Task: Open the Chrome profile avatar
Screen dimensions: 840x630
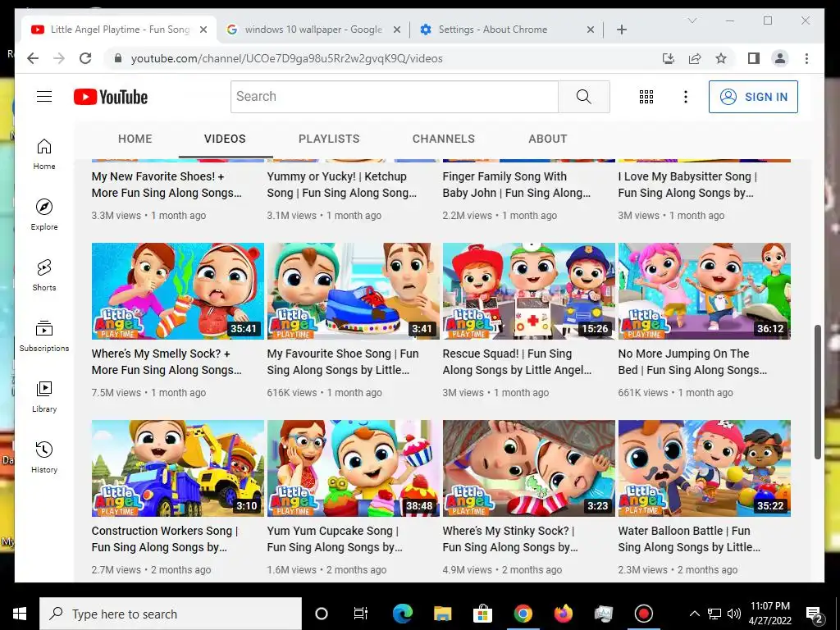Action: tap(780, 58)
